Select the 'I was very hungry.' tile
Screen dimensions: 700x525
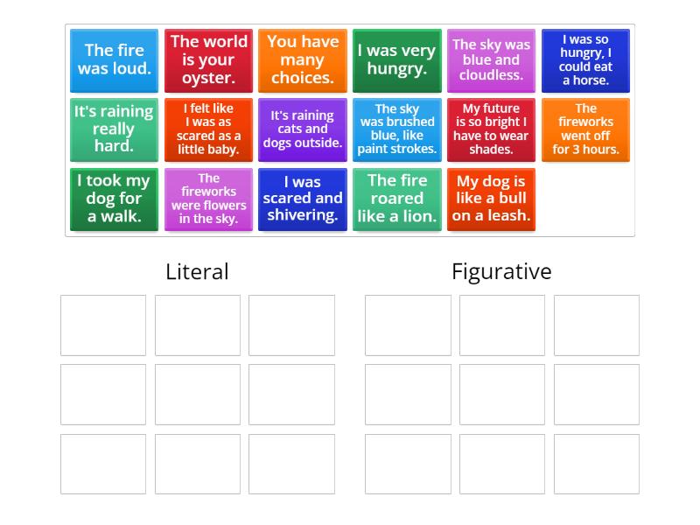(396, 60)
